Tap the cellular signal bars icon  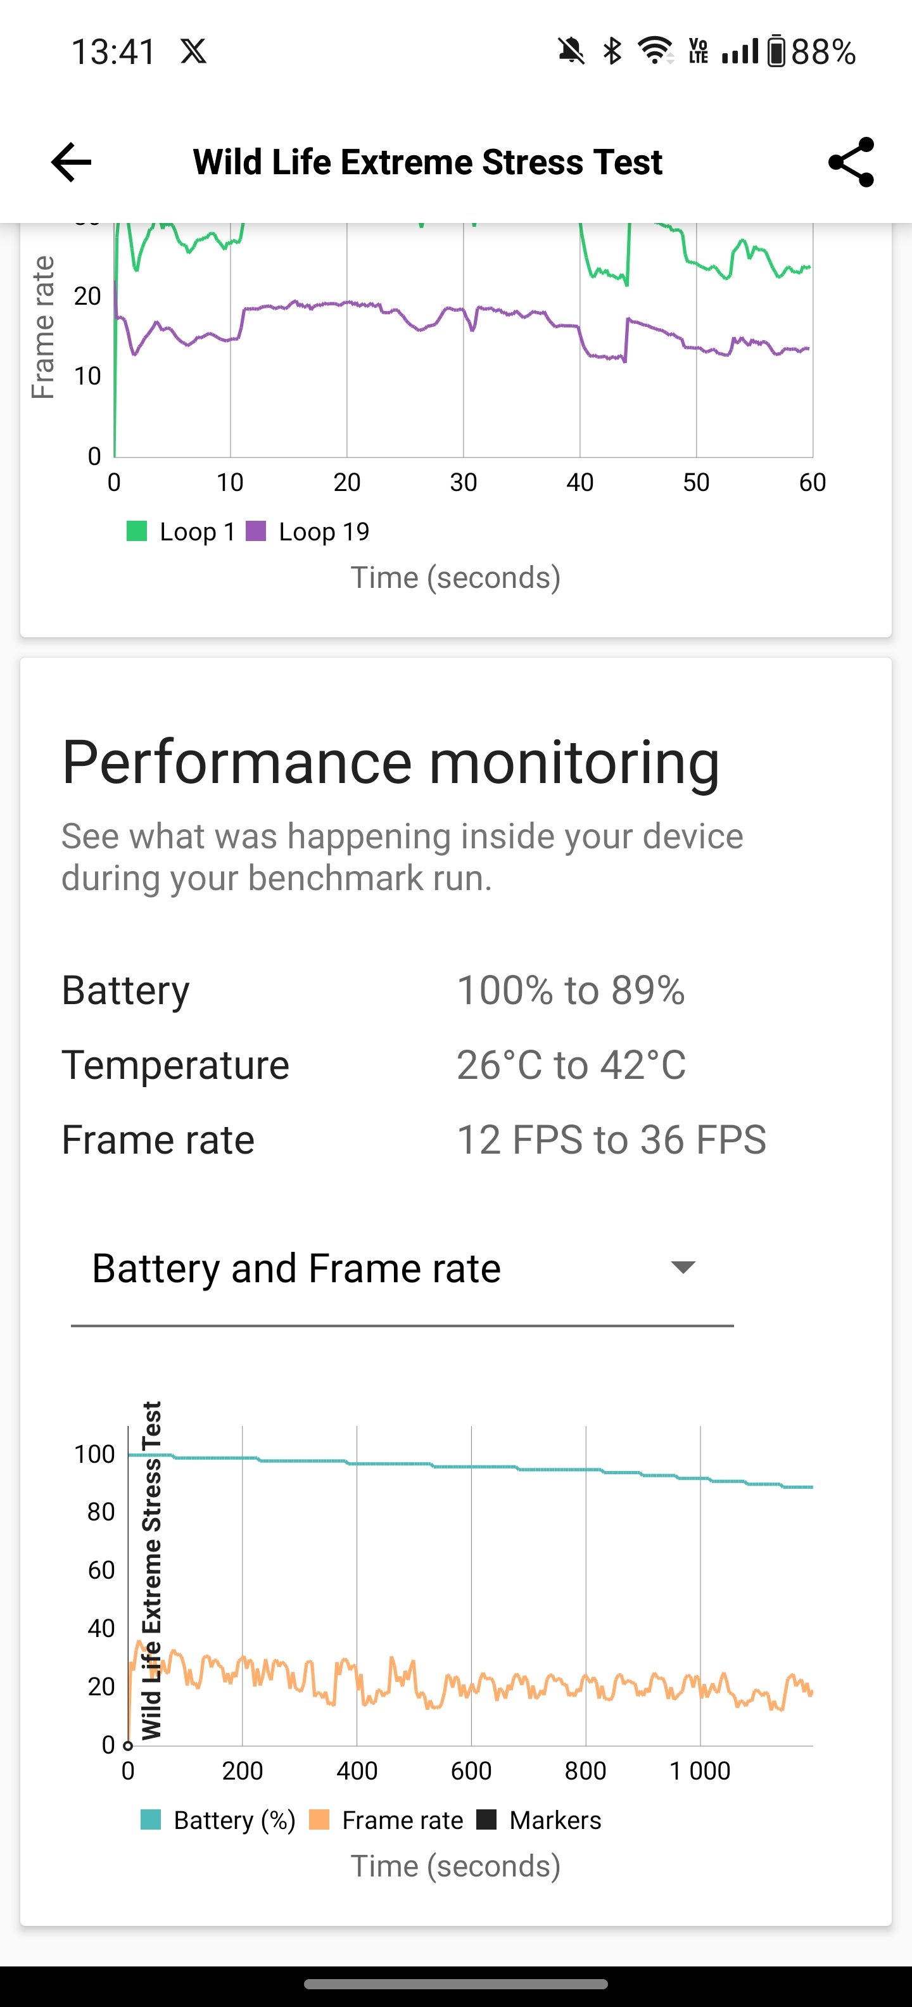739,52
